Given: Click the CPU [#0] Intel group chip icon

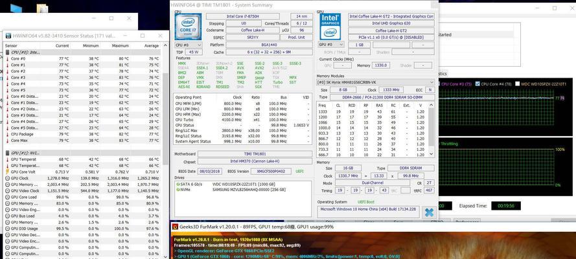Looking at the screenshot, I should pos(8,52).
